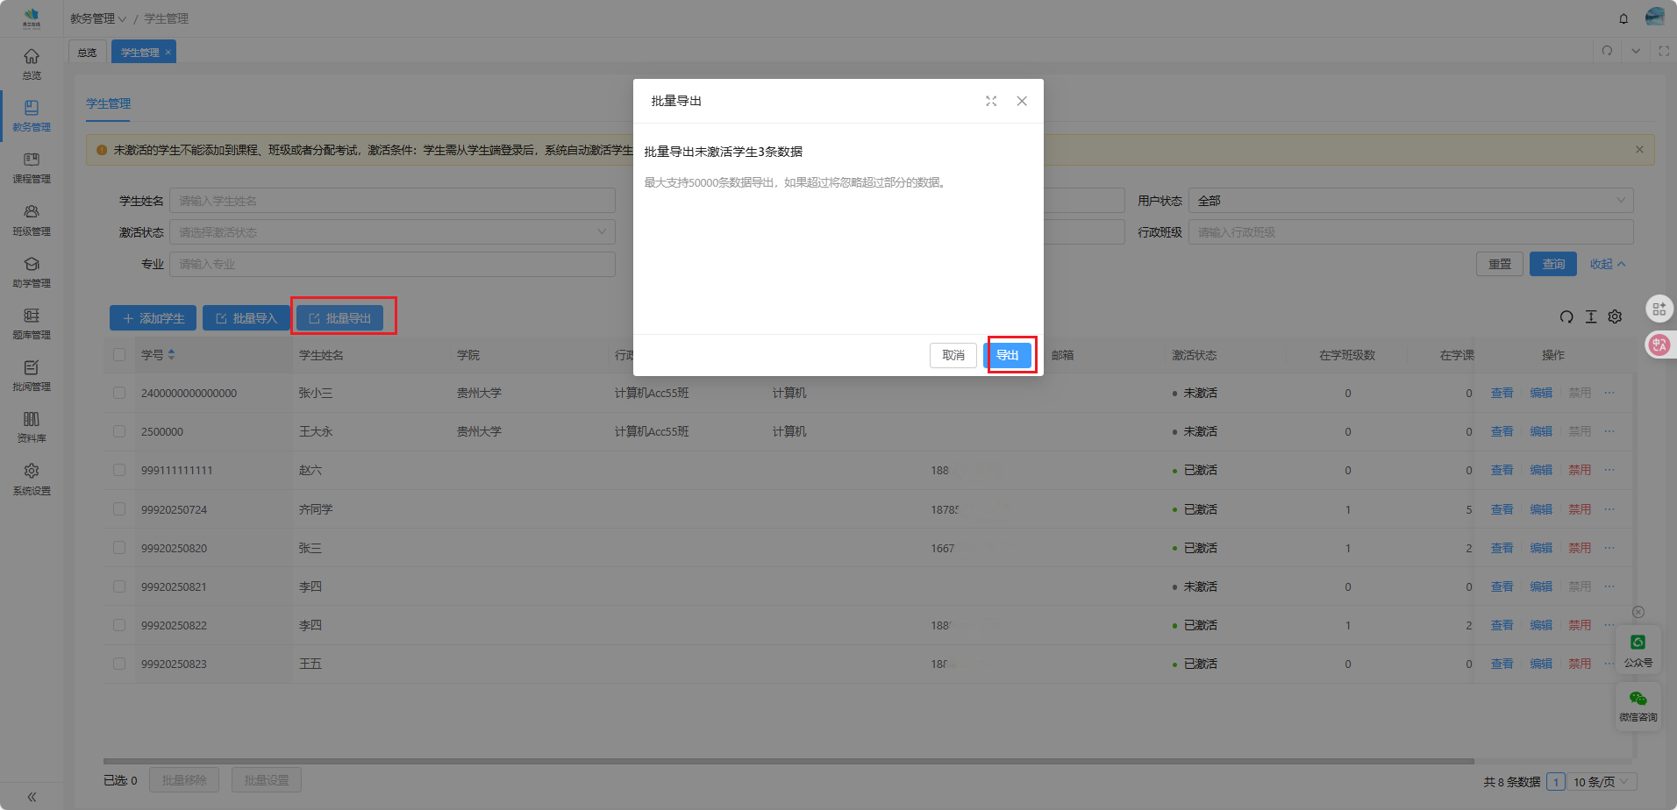
Task: Open 系统设置 in the sidebar
Action: [32, 480]
